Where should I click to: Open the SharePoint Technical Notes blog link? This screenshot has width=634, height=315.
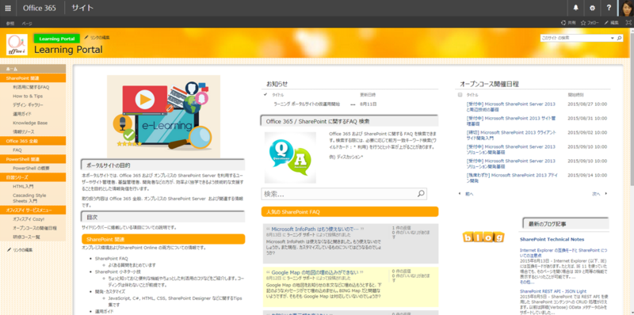pyautogui.click(x=552, y=239)
